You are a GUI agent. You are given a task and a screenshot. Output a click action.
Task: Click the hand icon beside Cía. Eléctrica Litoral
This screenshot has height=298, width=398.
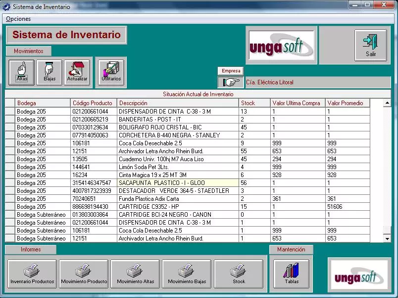coord(230,81)
